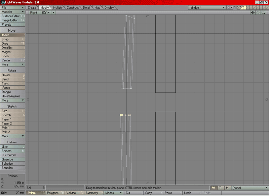Expand More under Move section
Screen dimensions: 269x196
coord(12,64)
